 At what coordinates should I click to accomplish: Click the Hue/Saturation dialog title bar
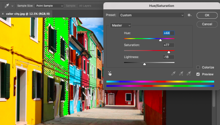(x=162, y=6)
